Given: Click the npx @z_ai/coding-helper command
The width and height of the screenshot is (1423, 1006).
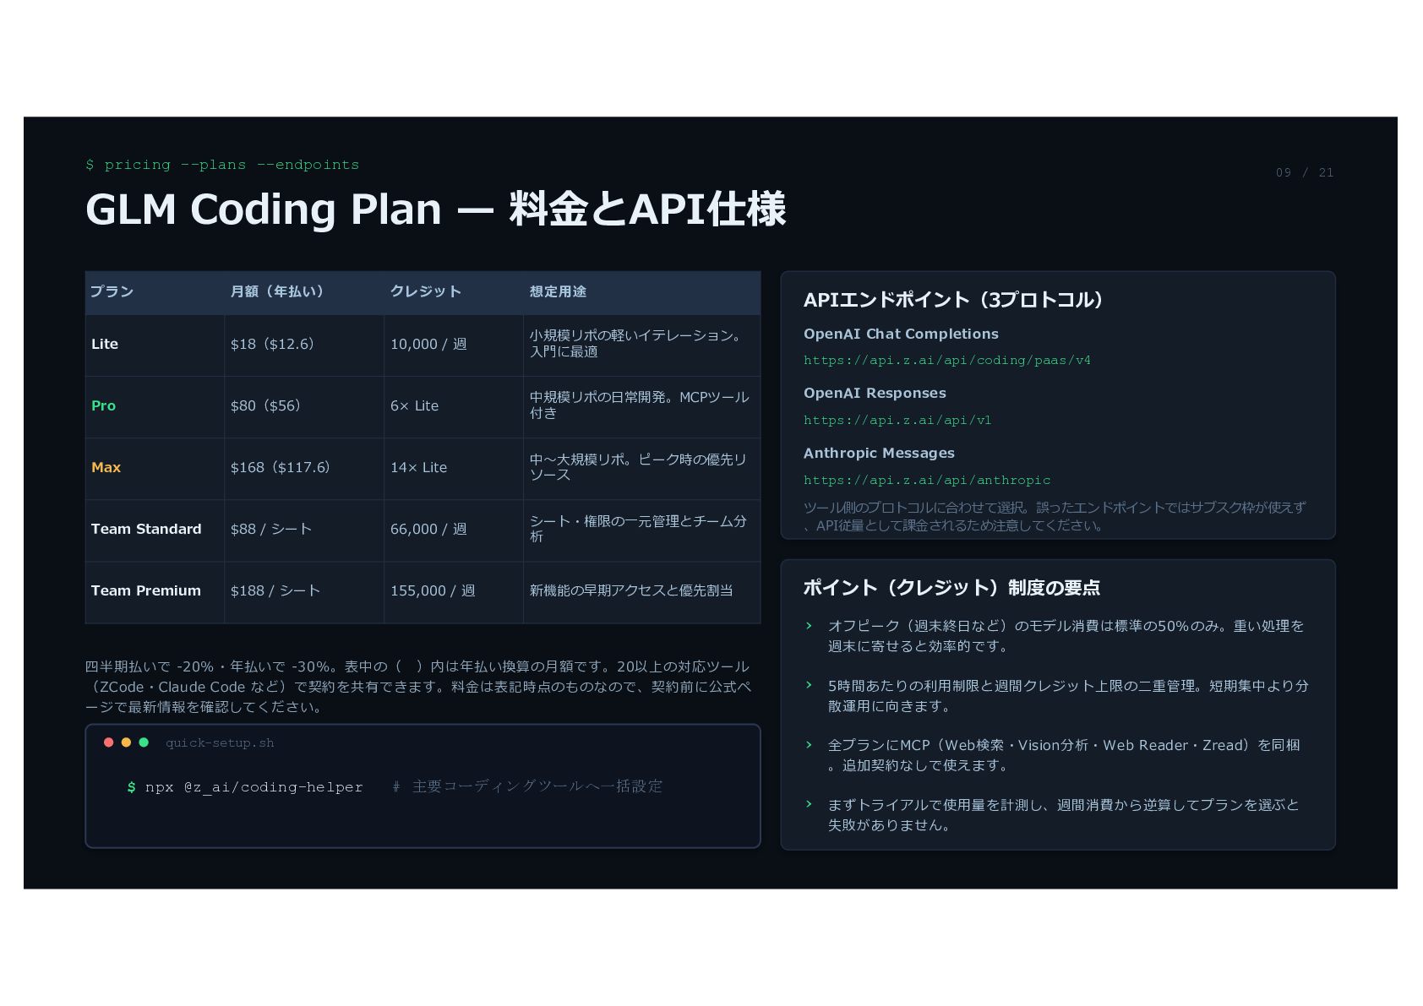Looking at the screenshot, I should pyautogui.click(x=254, y=787).
